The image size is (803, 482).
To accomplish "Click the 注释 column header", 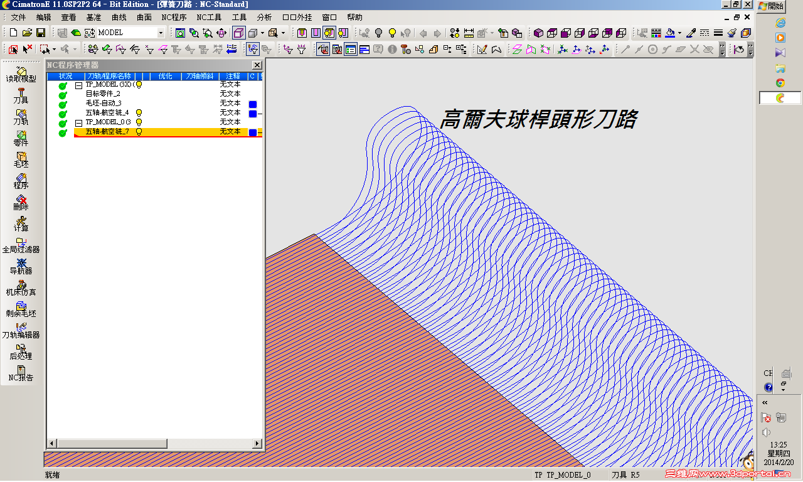I will [x=233, y=76].
